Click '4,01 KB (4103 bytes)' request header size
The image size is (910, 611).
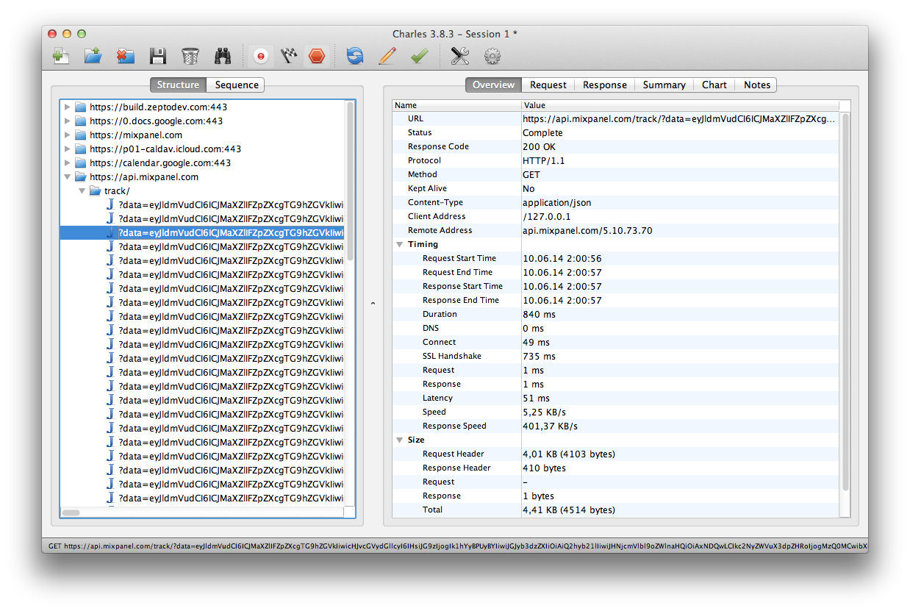(569, 454)
